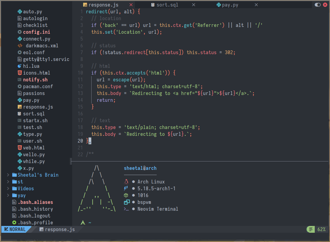
Task: Open .bash_history in the file tree
Action: tap(35, 209)
